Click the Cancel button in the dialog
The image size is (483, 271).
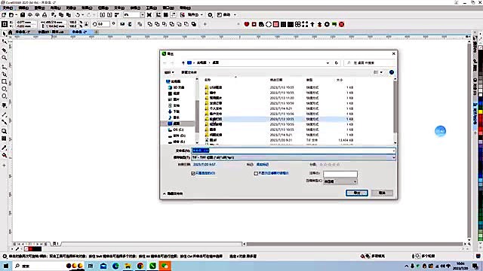pyautogui.click(x=382, y=193)
